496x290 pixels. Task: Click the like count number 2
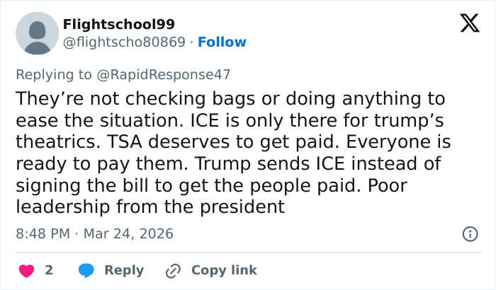point(49,270)
